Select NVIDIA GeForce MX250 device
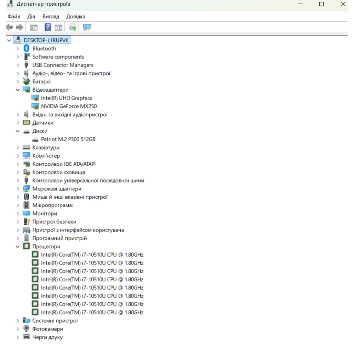 click(x=69, y=106)
